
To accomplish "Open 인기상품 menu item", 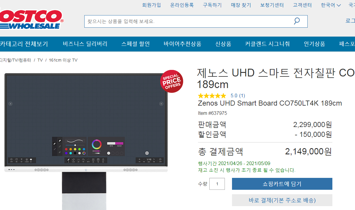I will click(314, 44).
